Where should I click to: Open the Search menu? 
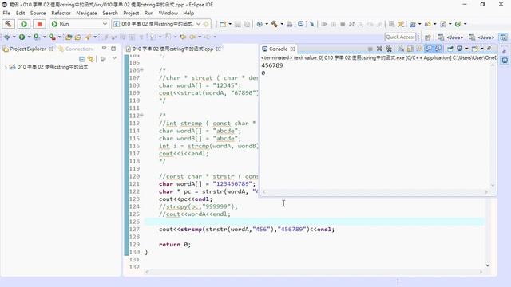(110, 13)
